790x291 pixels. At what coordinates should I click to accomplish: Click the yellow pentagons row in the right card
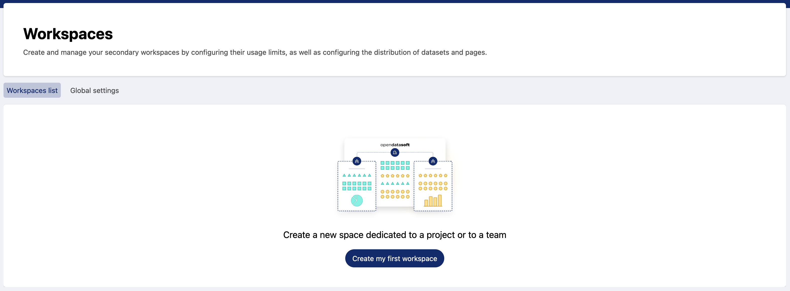(x=433, y=175)
